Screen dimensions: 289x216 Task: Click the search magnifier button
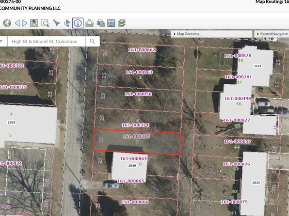(x=93, y=41)
